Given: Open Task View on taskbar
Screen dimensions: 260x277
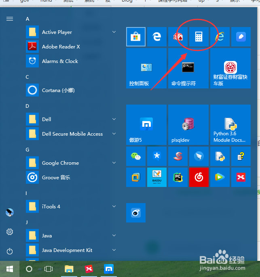Looking at the screenshot, I should 49,269.
